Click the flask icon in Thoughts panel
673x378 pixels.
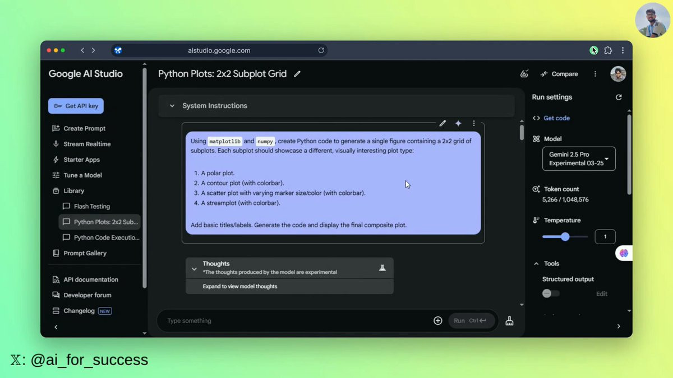382,268
